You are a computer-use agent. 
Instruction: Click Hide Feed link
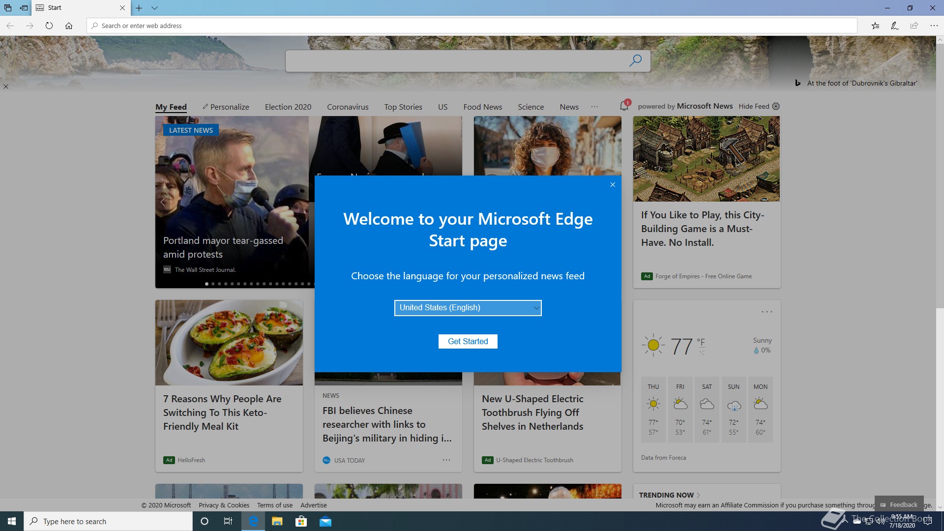pos(754,106)
